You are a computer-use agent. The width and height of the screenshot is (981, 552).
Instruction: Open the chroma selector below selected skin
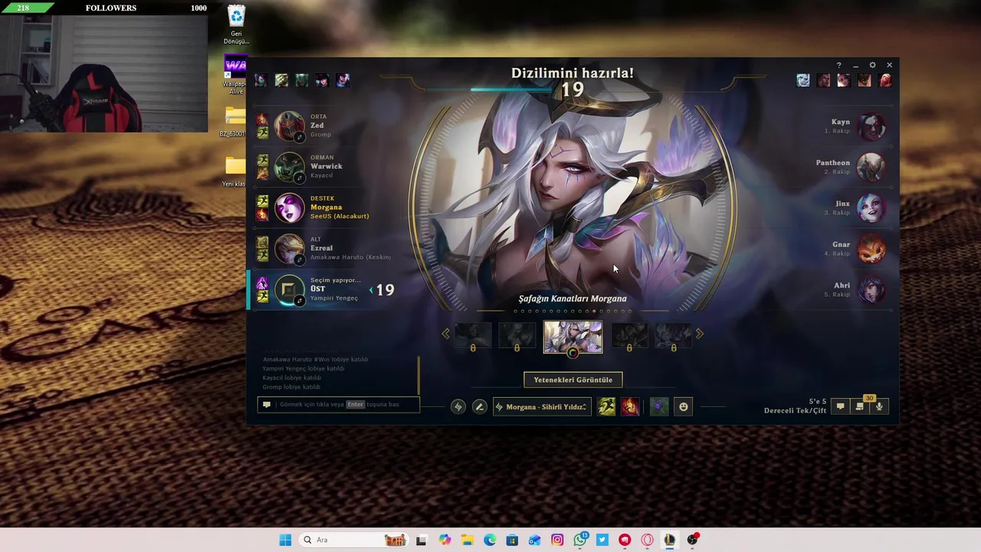coord(573,353)
